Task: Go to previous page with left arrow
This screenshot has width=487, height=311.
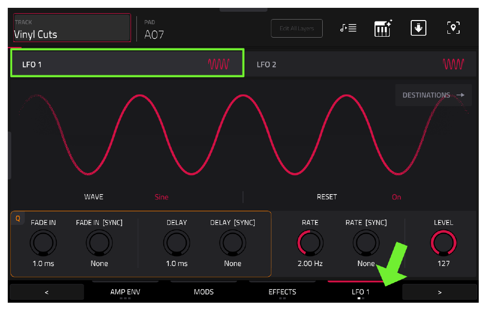Action: [46, 292]
